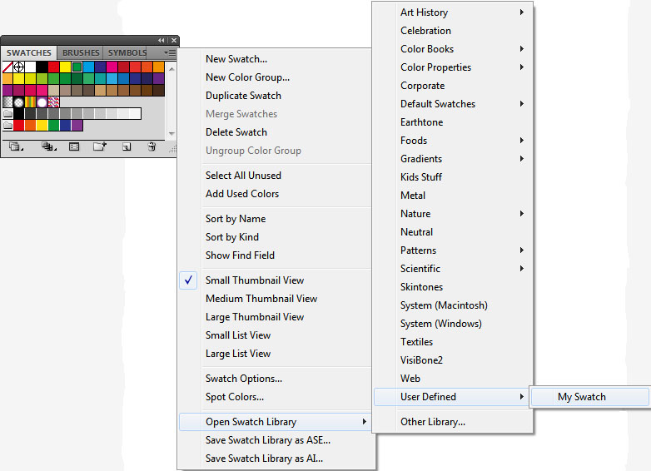Switch to the Brushes tab
Image resolution: width=651 pixels, height=471 pixels.
81,52
